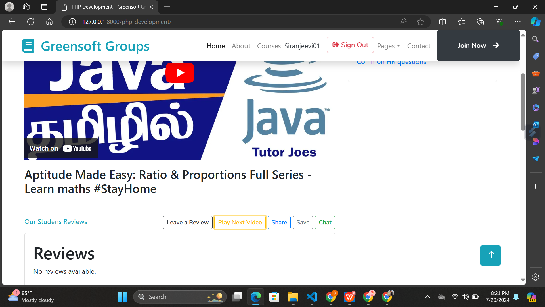Click the Join Now button
The height and width of the screenshot is (307, 545).
(x=478, y=45)
